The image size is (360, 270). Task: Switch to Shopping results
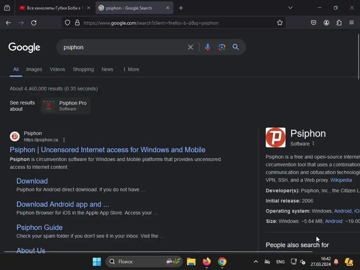[x=83, y=69]
